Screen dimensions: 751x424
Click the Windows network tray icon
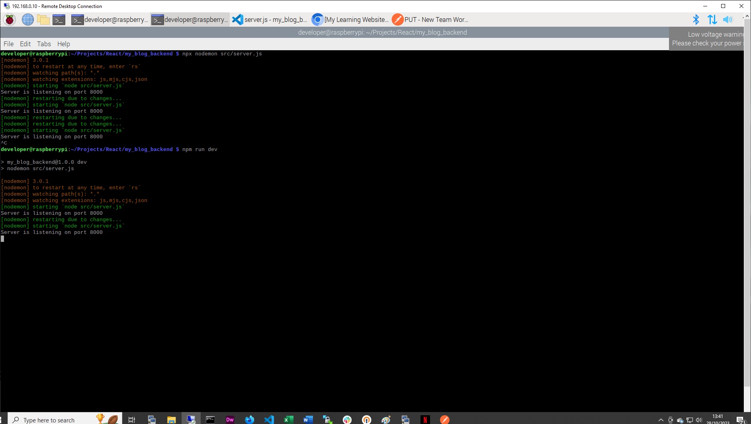point(690,420)
